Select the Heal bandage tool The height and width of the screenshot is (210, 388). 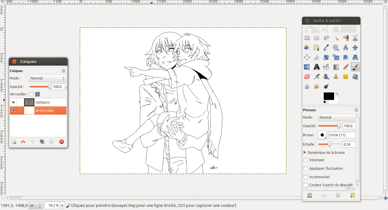346,77
